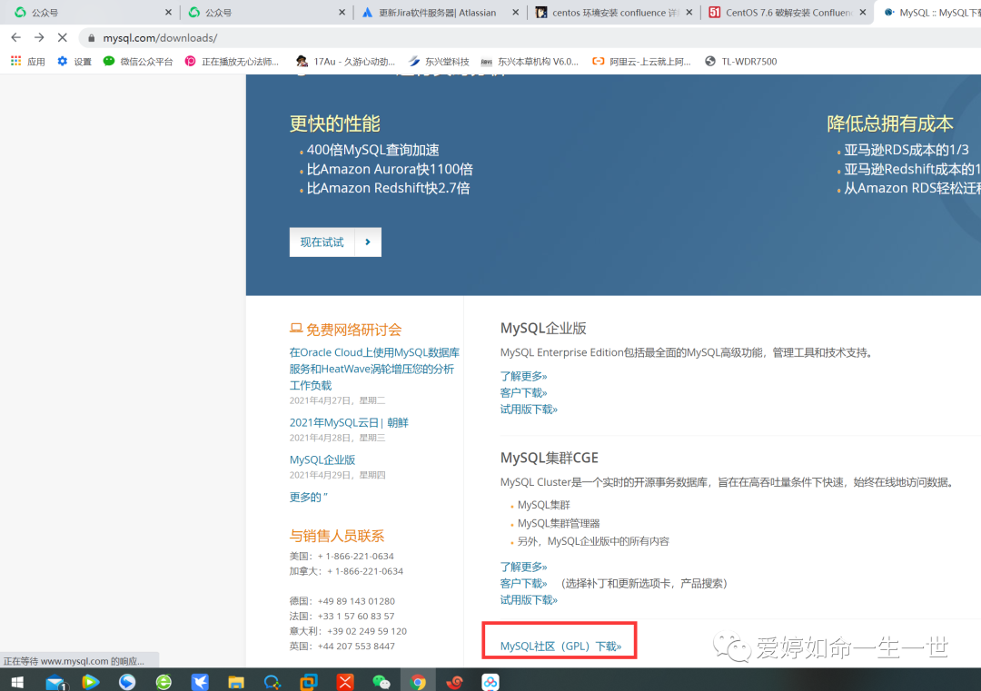Click 试用版下载 under MySQL集群CGE
The image size is (981, 691).
(529, 600)
